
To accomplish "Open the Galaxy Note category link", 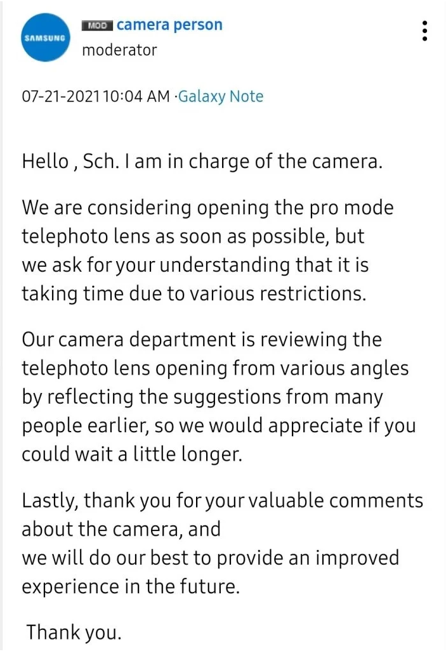I will [x=221, y=96].
